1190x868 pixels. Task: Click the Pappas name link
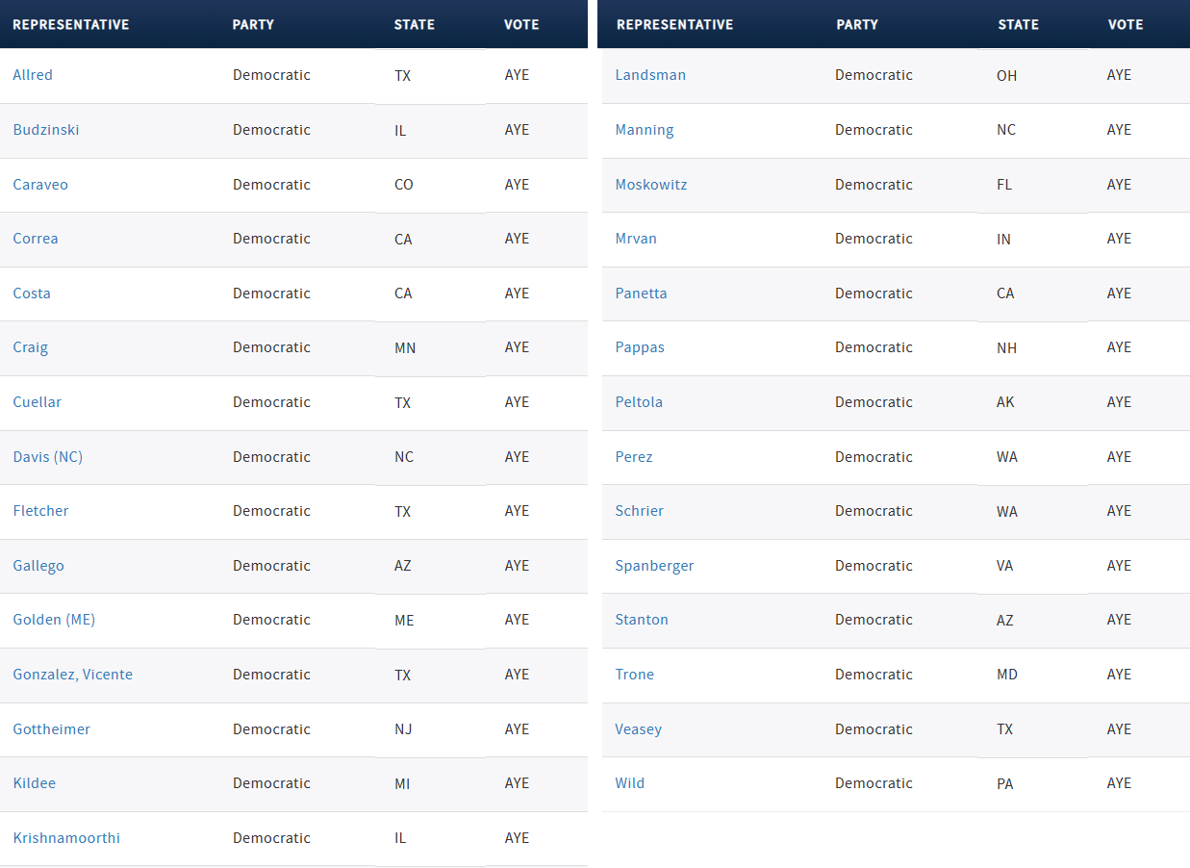640,347
